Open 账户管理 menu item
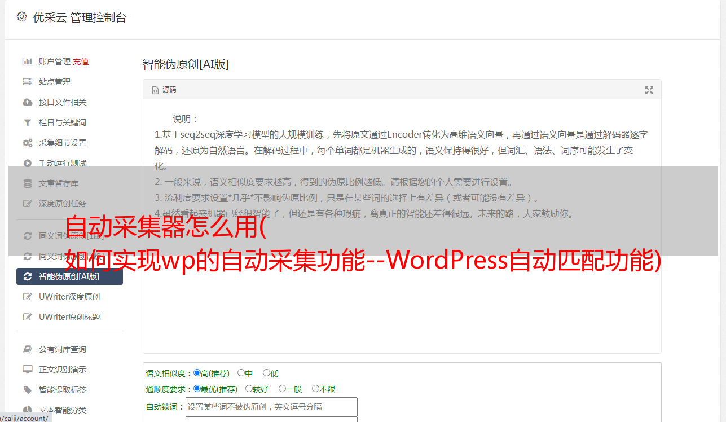Screen dimensions: 726x422 point(55,61)
